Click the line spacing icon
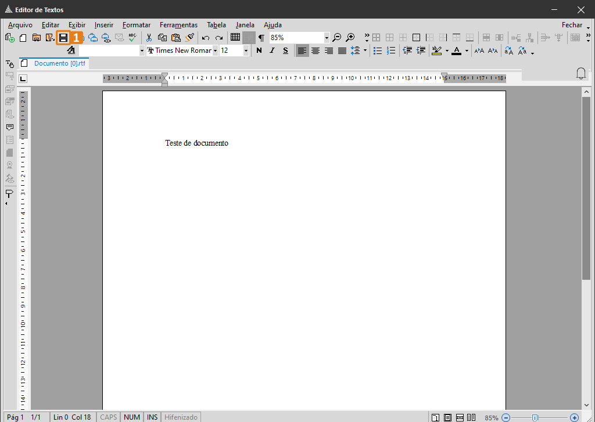 pyautogui.click(x=355, y=51)
